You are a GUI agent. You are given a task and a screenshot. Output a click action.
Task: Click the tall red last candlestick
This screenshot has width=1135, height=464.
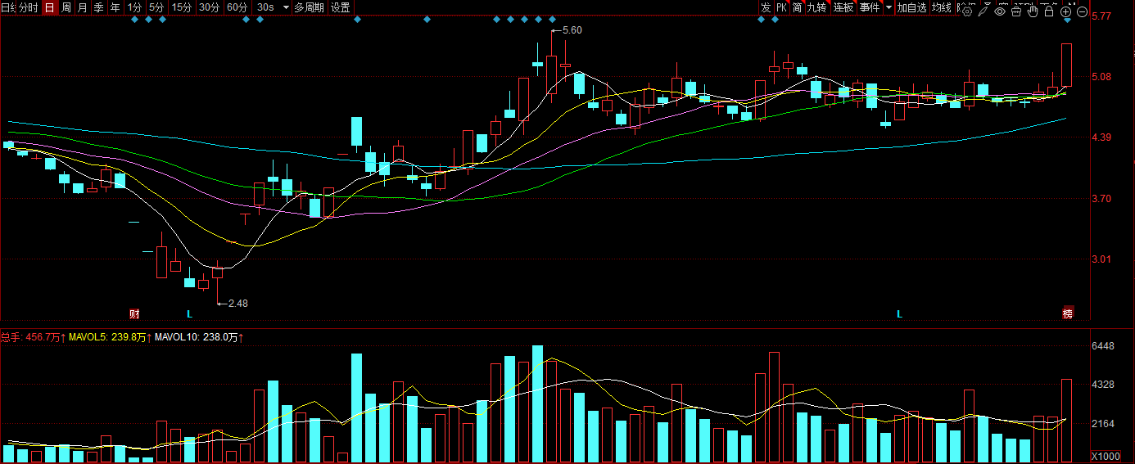(1067, 65)
